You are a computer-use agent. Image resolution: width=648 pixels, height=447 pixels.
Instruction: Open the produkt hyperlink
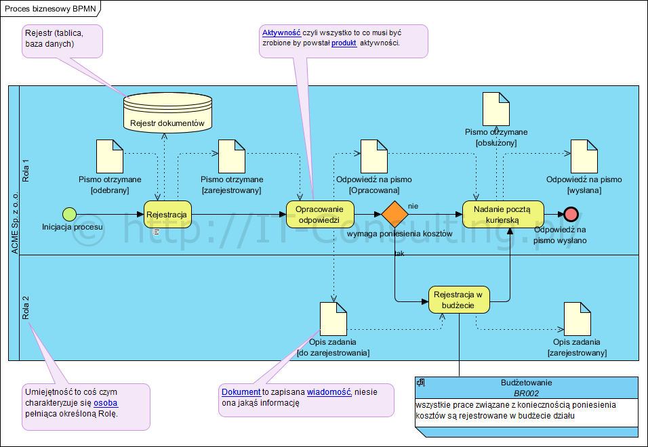coord(344,43)
